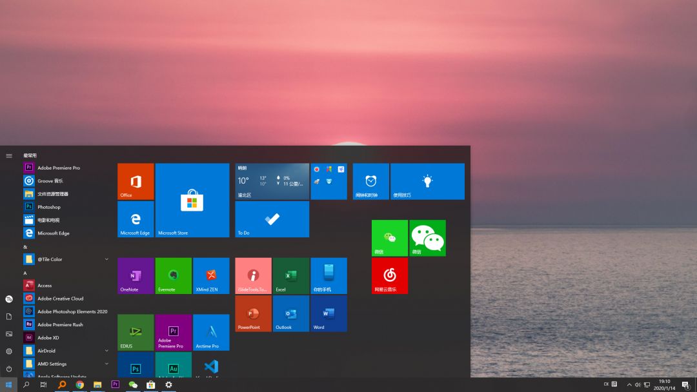Open the Photoshop Ps tile
Screen dimensions: 697x392
point(136,366)
